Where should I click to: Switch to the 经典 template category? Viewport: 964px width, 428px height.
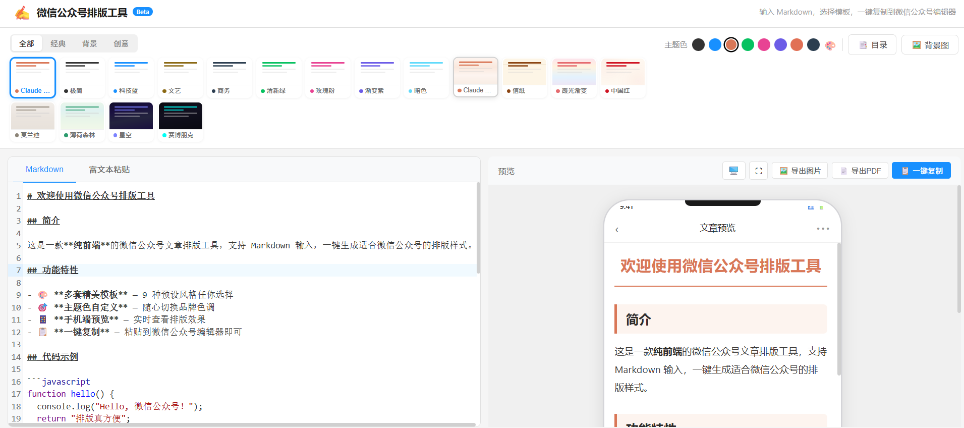point(58,44)
